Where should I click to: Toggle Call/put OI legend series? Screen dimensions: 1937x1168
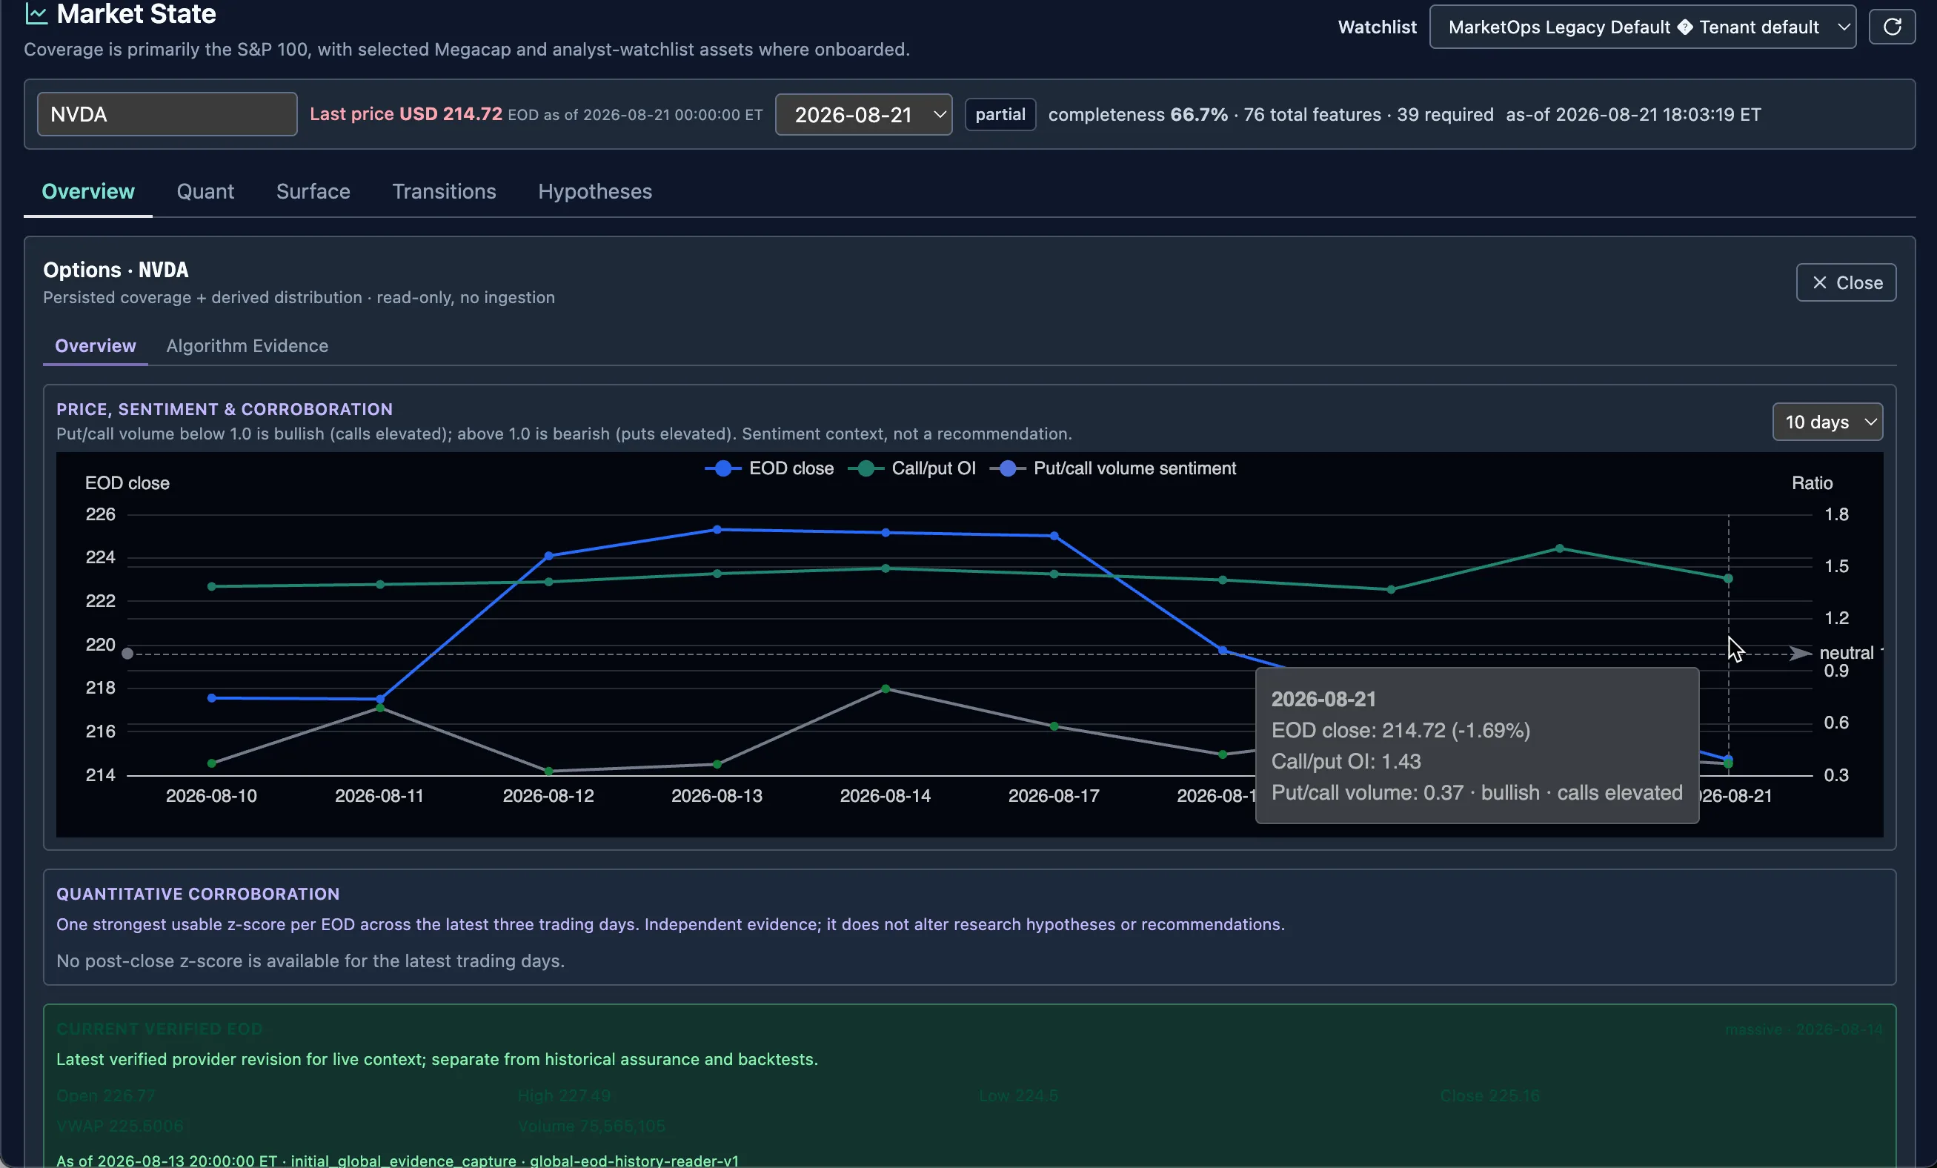(912, 468)
